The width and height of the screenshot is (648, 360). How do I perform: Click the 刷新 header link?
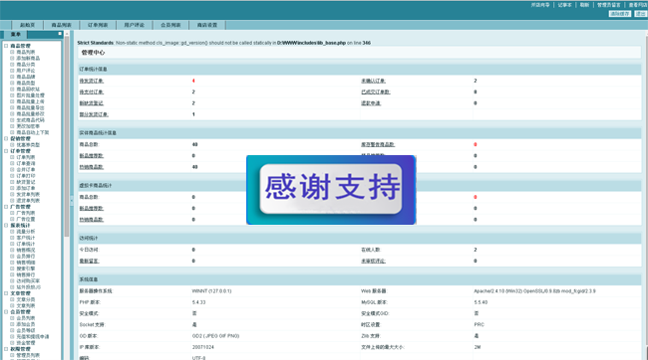(x=584, y=5)
